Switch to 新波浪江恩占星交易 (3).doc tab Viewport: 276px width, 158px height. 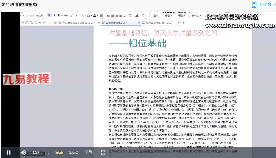(x=79, y=23)
